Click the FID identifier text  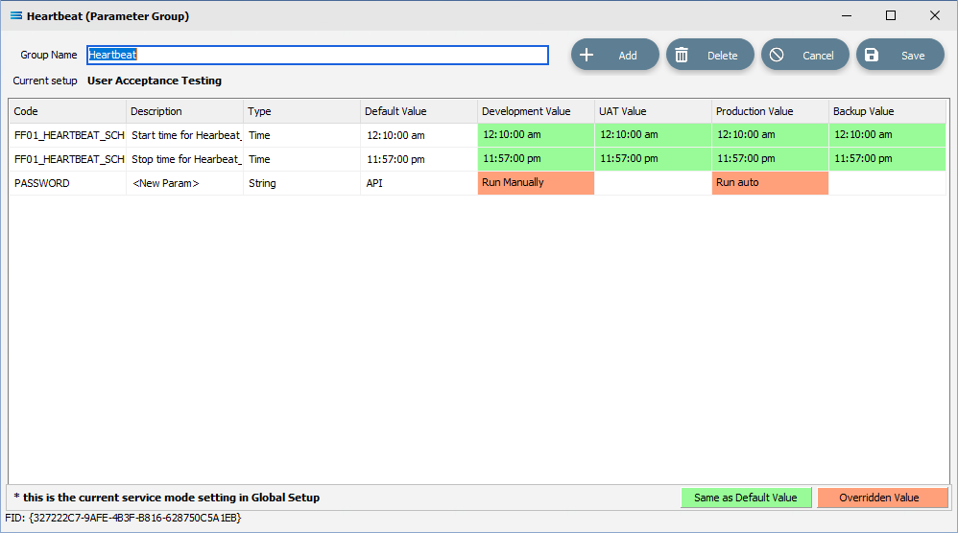coord(124,518)
